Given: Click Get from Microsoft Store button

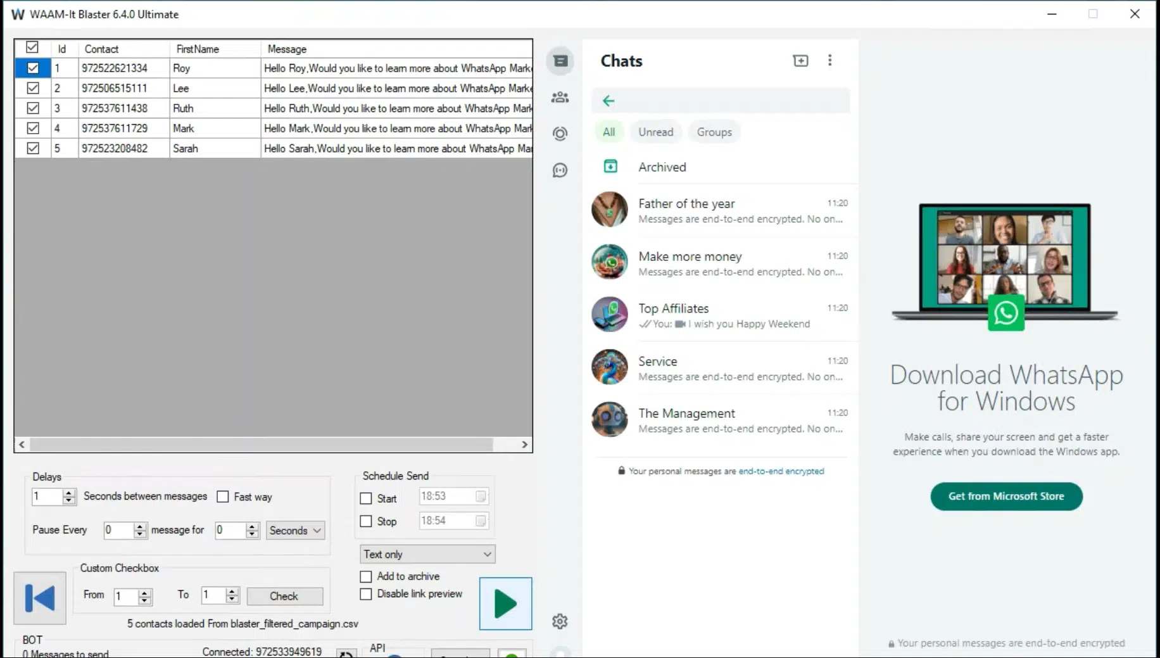Looking at the screenshot, I should [1006, 497].
